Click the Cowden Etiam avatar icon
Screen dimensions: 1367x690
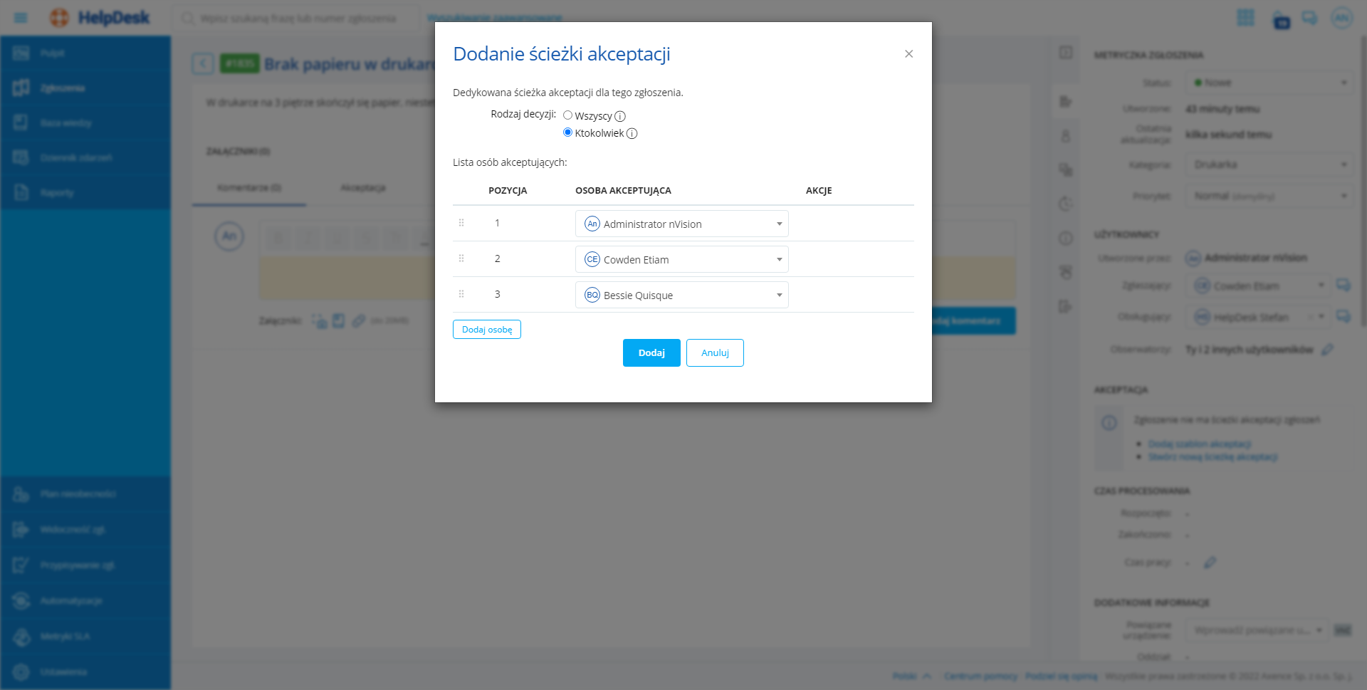coord(592,259)
